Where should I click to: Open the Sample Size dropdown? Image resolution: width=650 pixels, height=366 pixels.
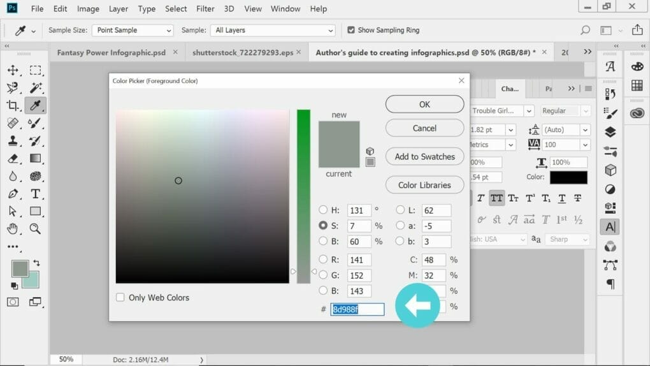click(133, 30)
